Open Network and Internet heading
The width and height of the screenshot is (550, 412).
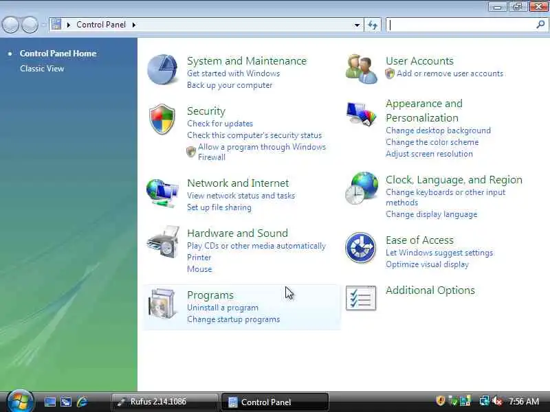point(238,183)
